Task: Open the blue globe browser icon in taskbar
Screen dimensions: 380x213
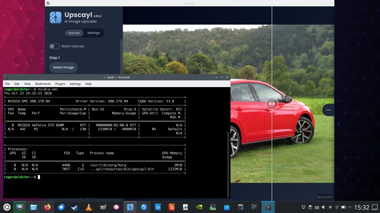Action: coord(144,207)
